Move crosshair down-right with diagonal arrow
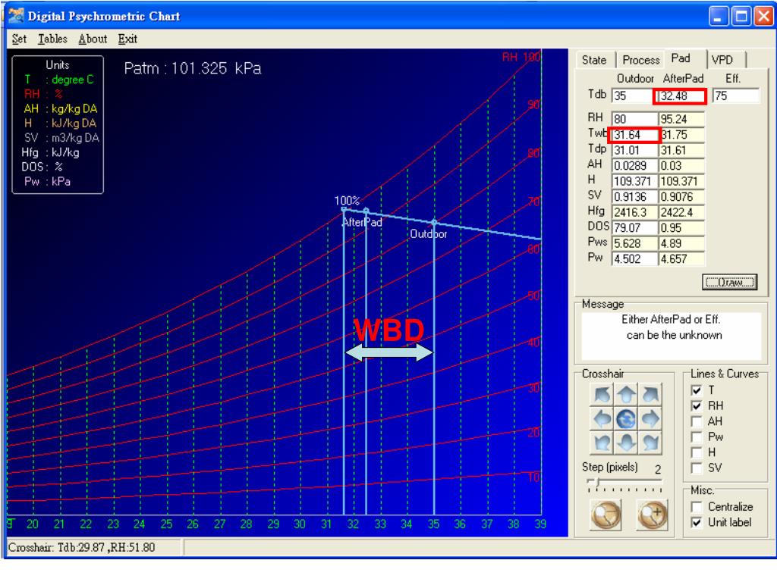777x582 pixels. [650, 443]
